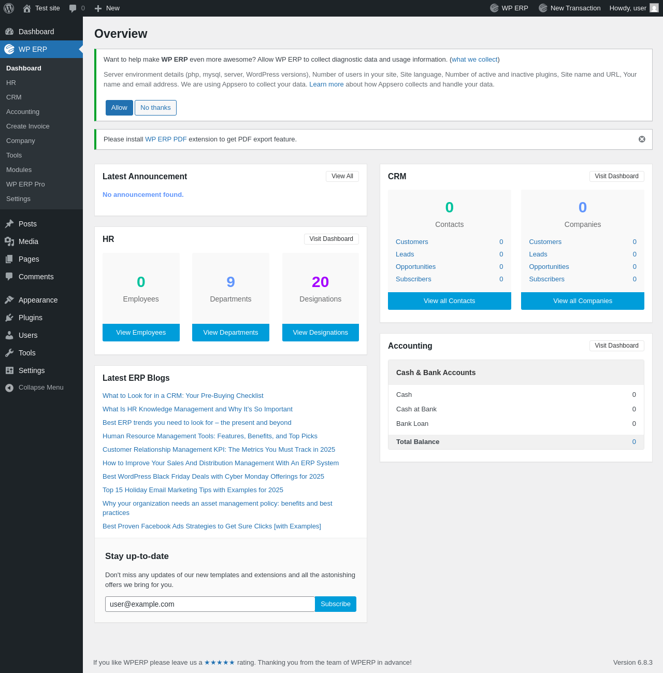Screen dimensions: 663x673
Task: Open the WP ERP Settings submenu item
Action: point(18,199)
